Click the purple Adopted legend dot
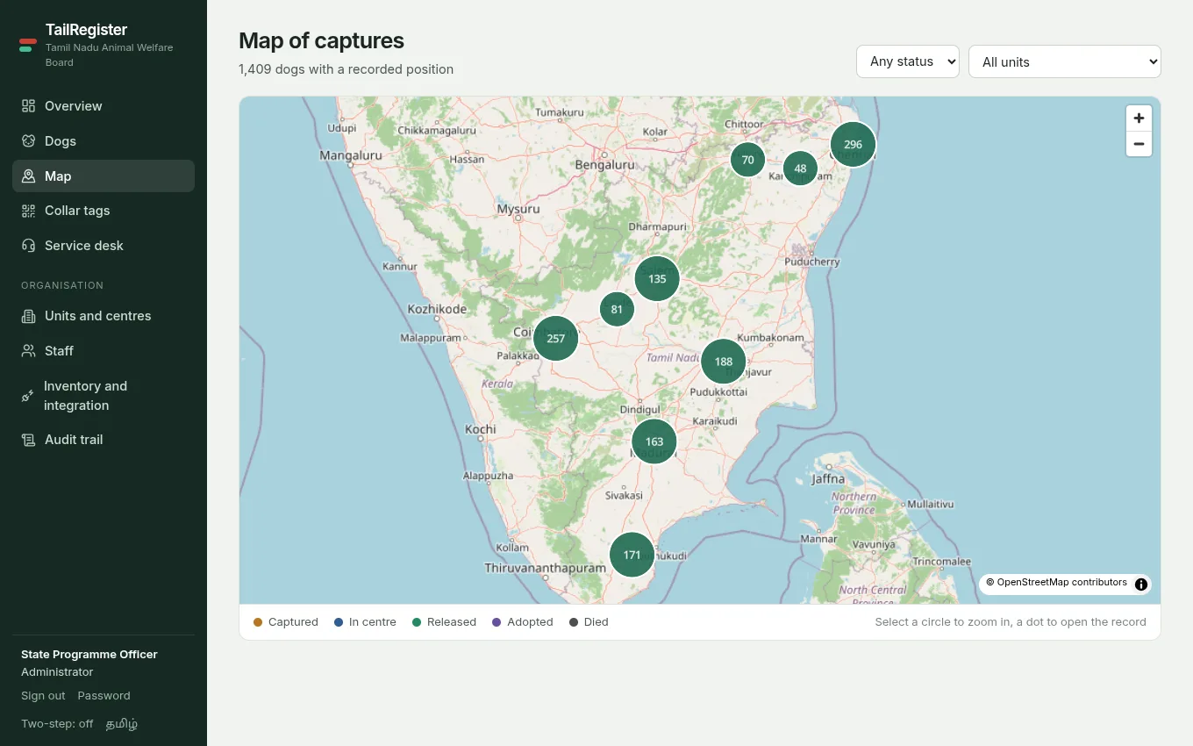 tap(496, 622)
